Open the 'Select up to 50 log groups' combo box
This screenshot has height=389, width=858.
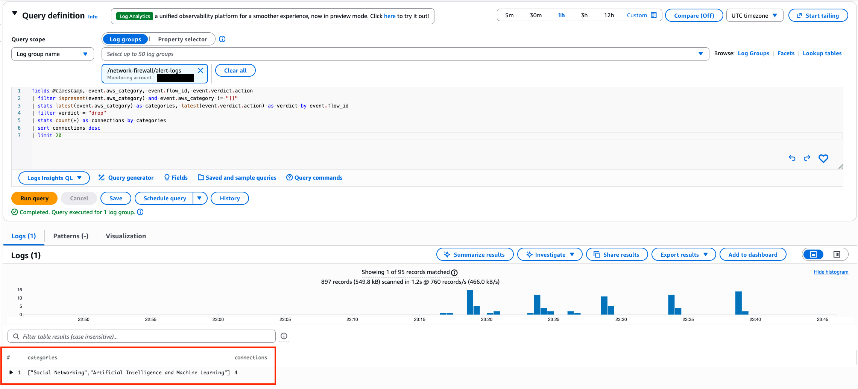click(x=405, y=54)
